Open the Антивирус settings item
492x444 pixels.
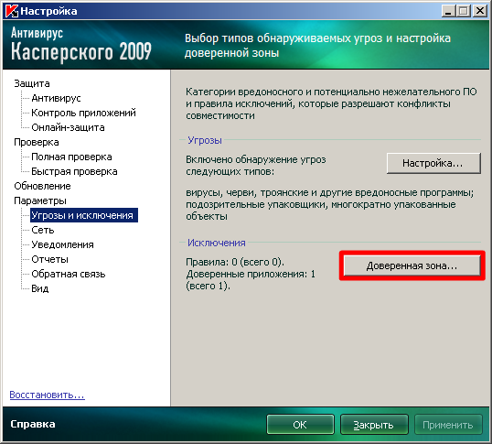coord(56,98)
